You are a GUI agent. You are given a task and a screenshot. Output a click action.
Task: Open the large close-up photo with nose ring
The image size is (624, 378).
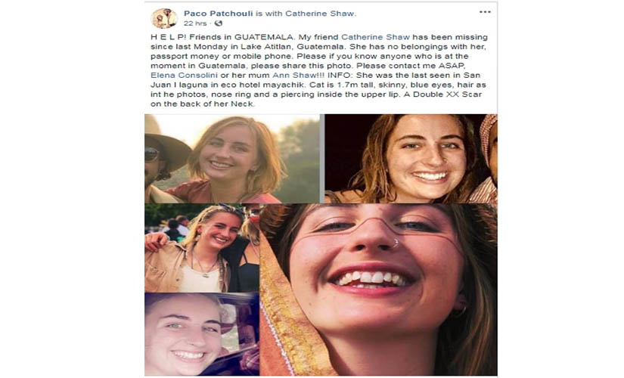(378, 290)
